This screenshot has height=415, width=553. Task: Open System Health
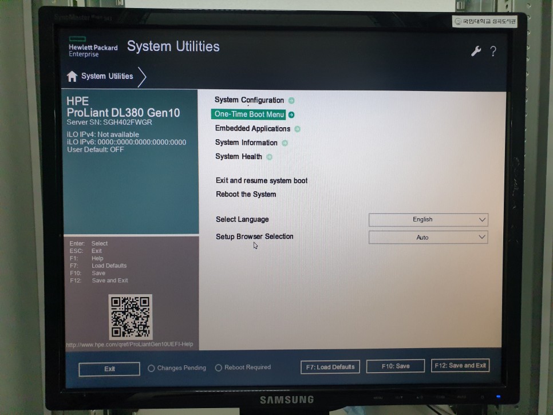tap(238, 156)
